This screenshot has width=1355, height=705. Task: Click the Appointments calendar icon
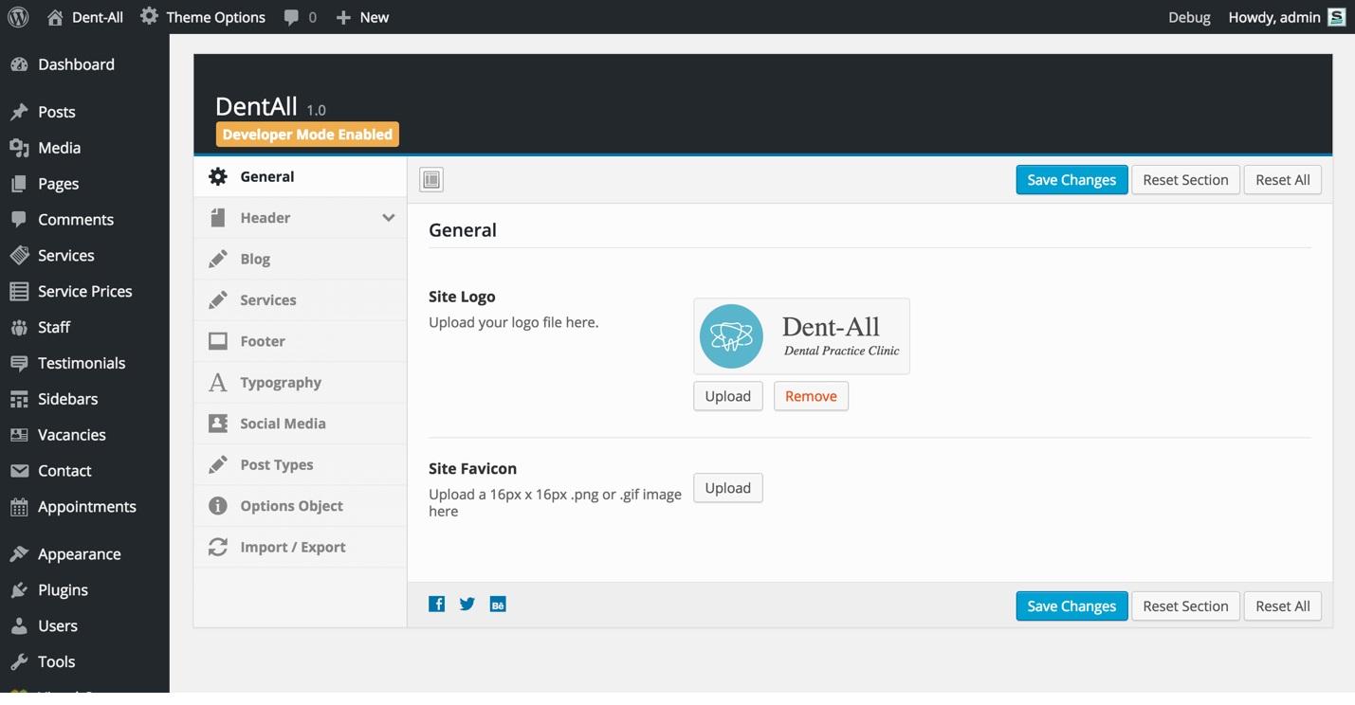(x=19, y=507)
